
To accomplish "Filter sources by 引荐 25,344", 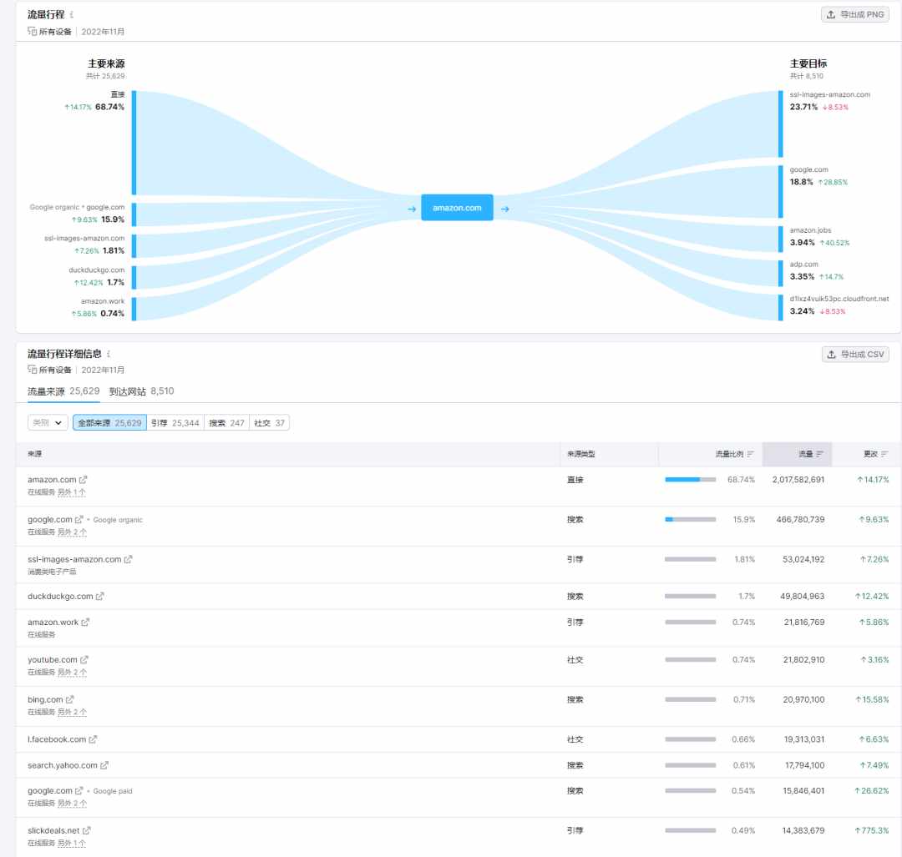I will point(175,422).
